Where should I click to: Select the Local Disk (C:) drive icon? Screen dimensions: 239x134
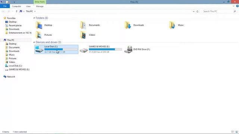[x=39, y=50]
